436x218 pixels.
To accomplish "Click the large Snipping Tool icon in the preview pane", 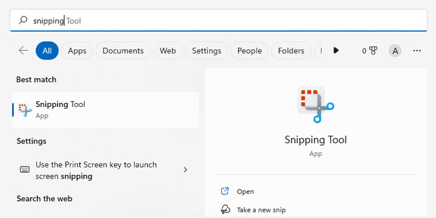I will pos(316,105).
